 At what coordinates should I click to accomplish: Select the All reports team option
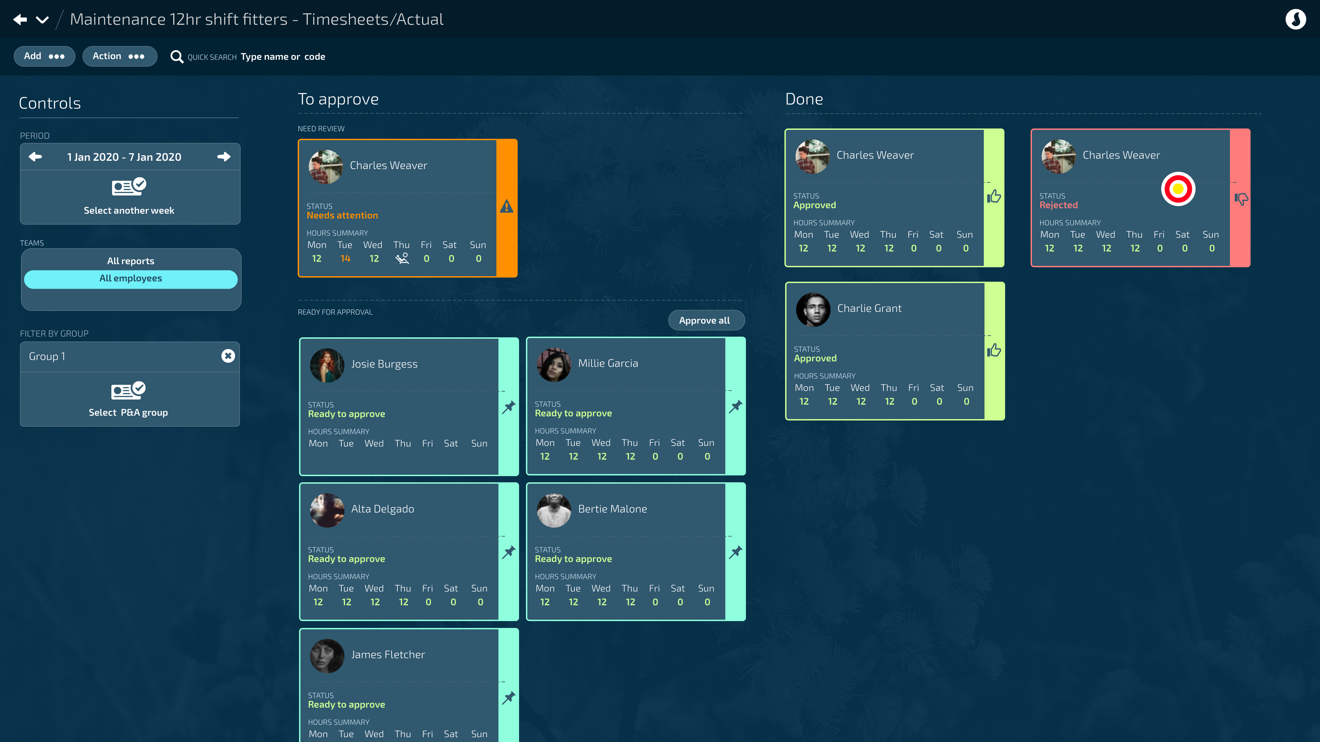pyautogui.click(x=130, y=261)
